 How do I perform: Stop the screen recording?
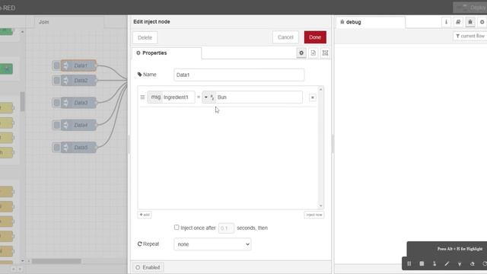pyautogui.click(x=422, y=263)
